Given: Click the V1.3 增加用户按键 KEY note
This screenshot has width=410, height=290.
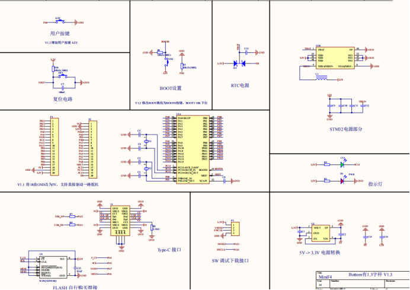Looking at the screenshot, I should click(61, 42).
